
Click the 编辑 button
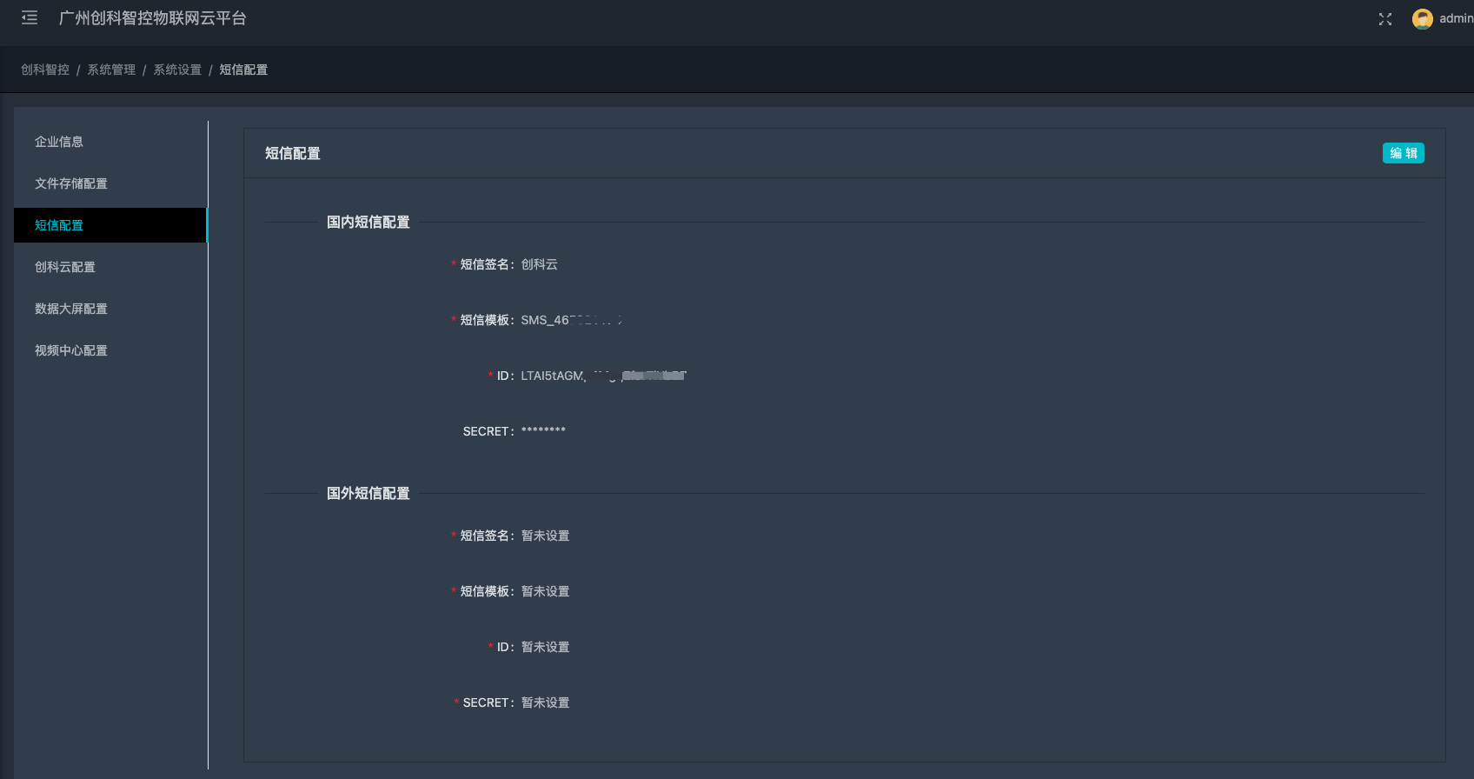(x=1403, y=153)
